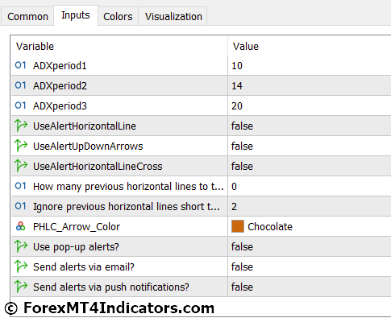Screen dimensions: 391x318
Task: Click the boolean arrow icon for UseAlertHorizontalLine
Action: (21, 126)
